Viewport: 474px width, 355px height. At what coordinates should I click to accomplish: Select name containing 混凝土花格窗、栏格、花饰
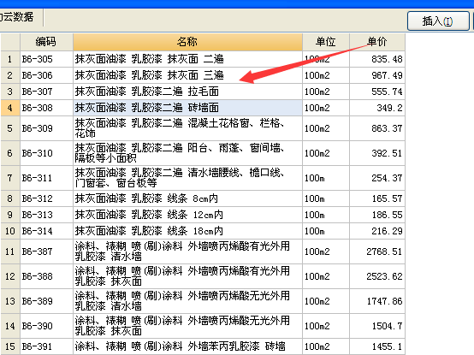click(187, 128)
